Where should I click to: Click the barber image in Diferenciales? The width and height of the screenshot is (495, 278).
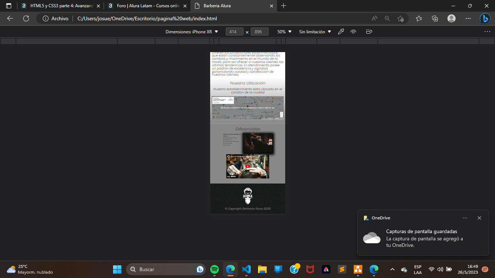click(258, 143)
